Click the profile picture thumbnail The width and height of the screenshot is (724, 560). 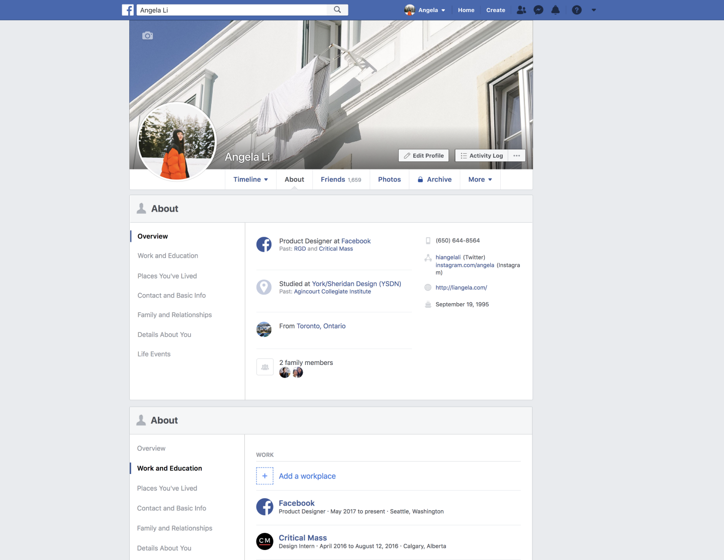[177, 141]
